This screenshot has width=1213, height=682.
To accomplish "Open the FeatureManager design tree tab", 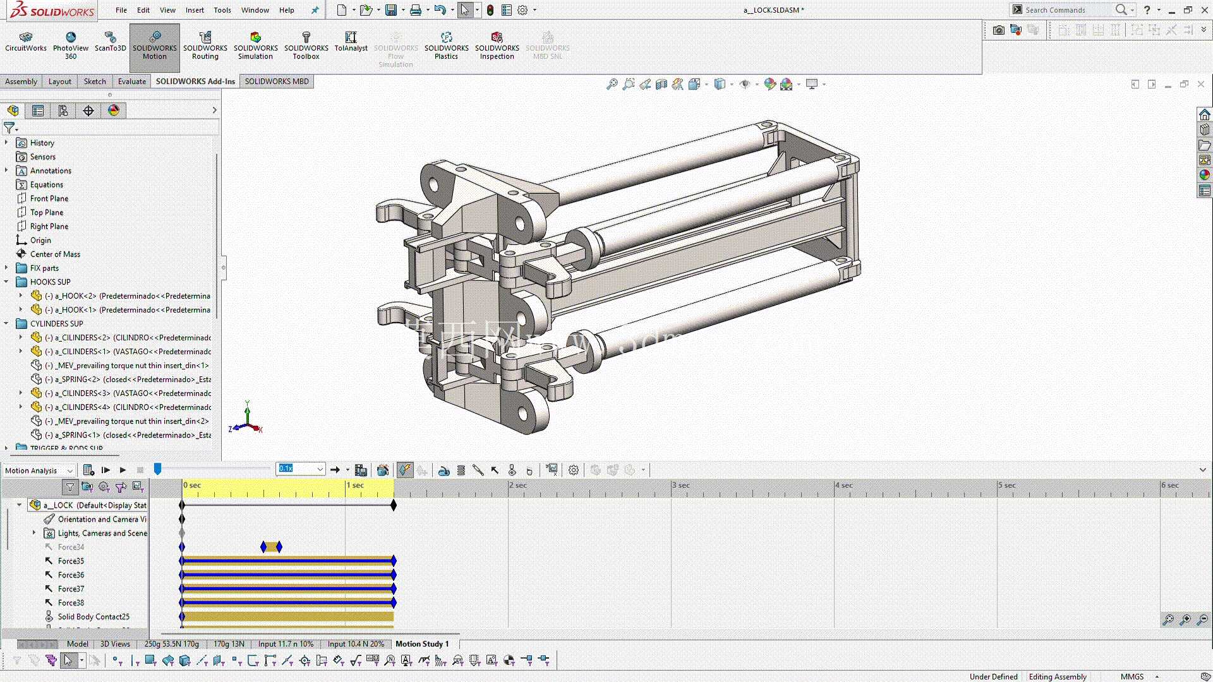I will click(x=13, y=111).
